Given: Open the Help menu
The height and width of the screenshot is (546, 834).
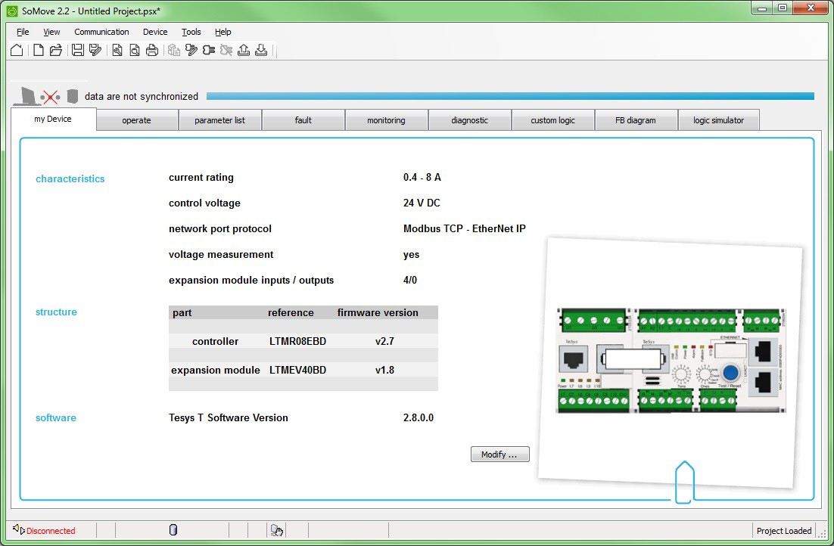Looking at the screenshot, I should [x=223, y=32].
